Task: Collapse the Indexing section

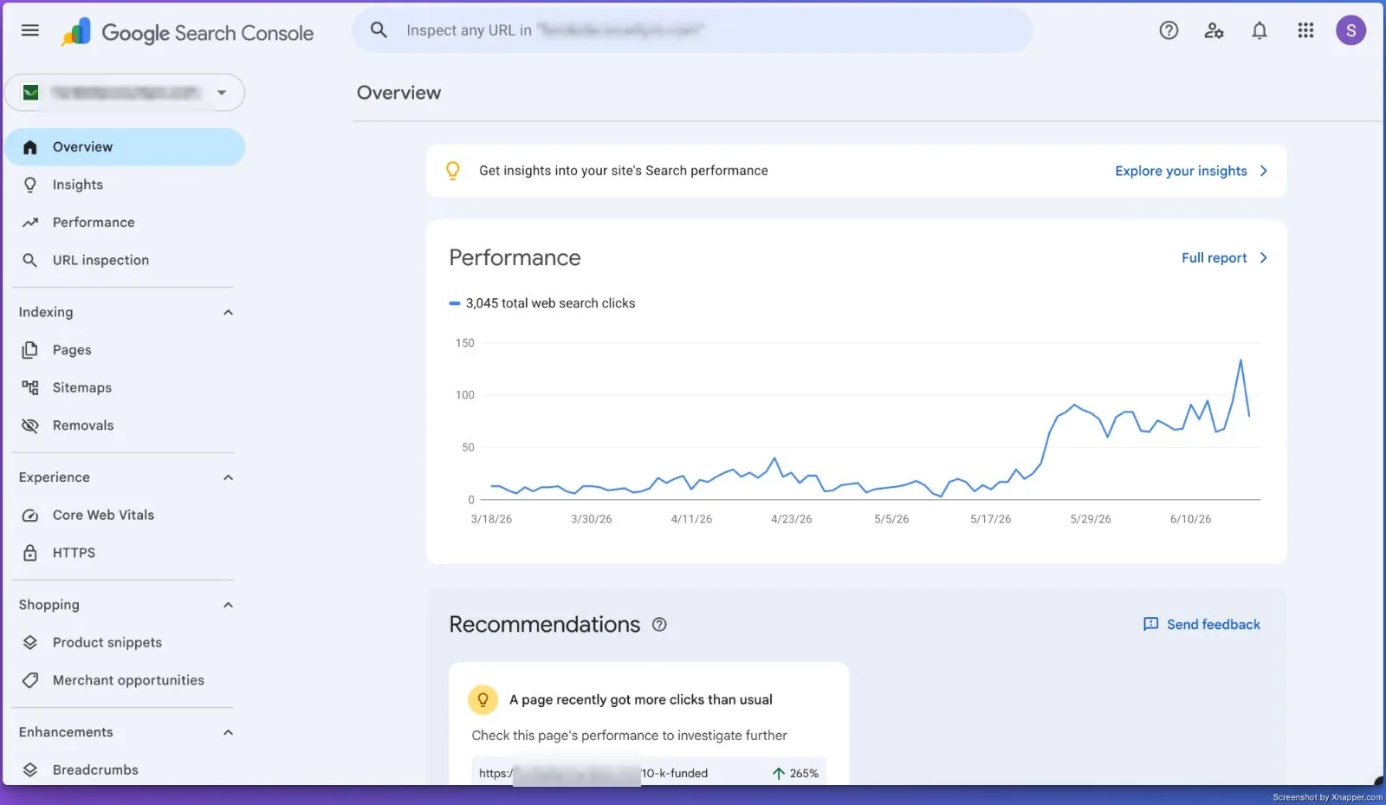Action: pyautogui.click(x=228, y=312)
